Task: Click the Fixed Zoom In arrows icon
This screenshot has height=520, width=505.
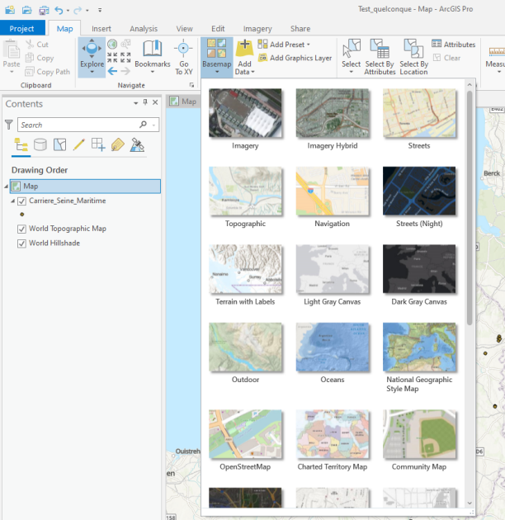Action: point(112,58)
